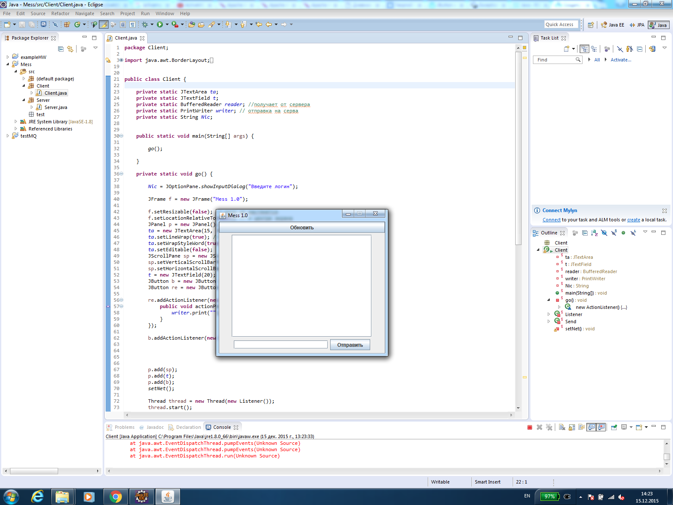Click the Activate... link in the Task List
This screenshot has width=673, height=505.
click(620, 60)
